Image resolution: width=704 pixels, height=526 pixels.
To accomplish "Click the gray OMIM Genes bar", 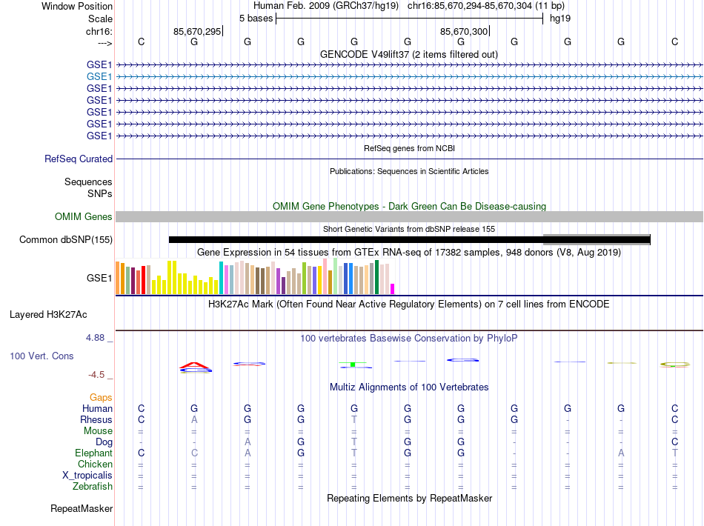I will 410,217.
